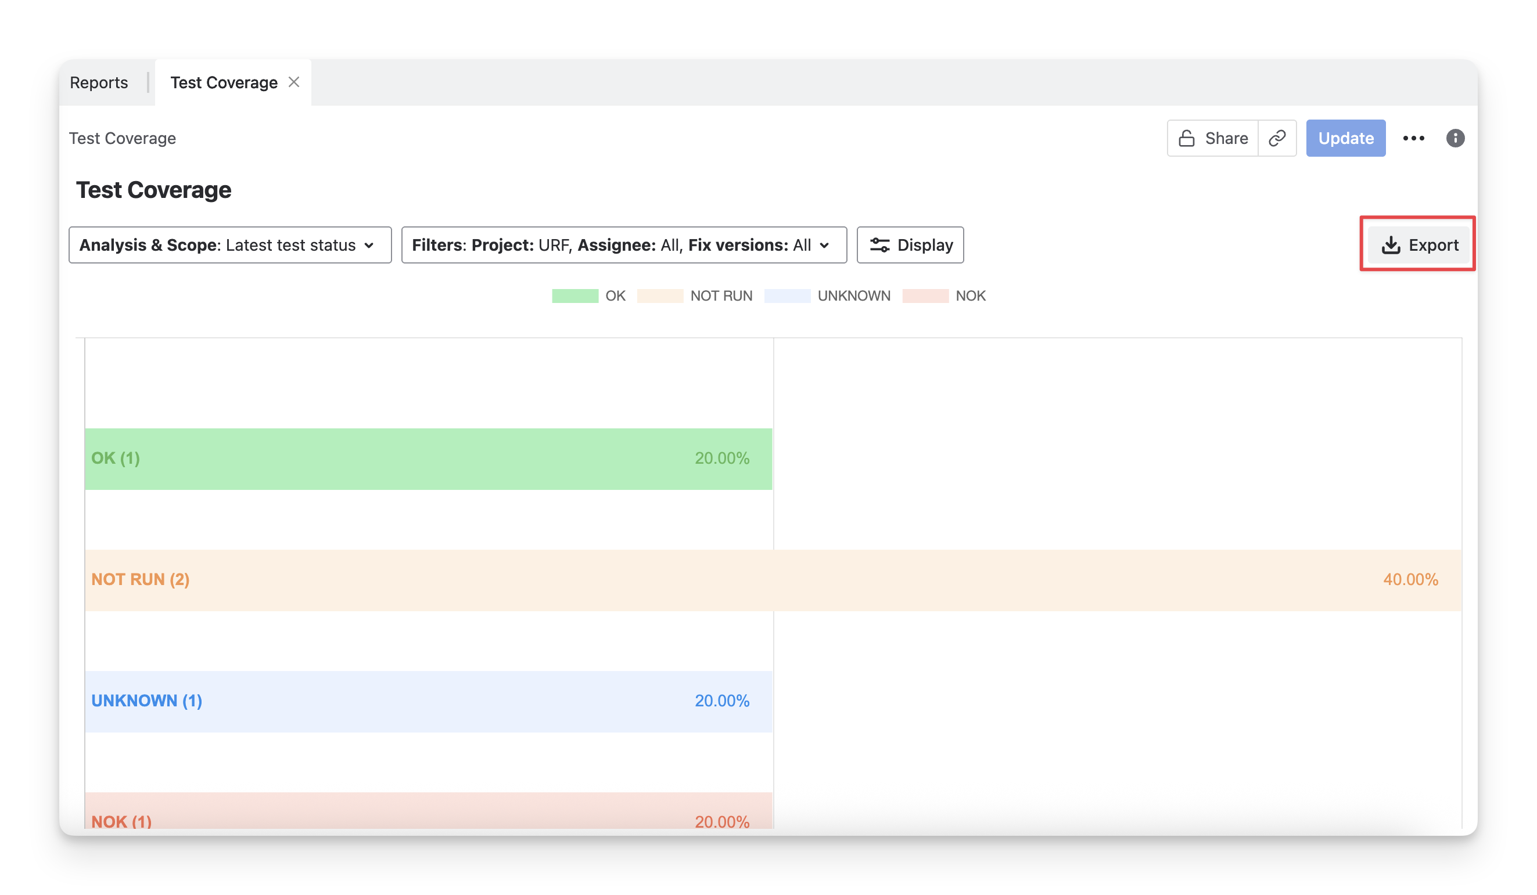The image size is (1537, 895).
Task: Expand the Analysis & Scope dropdown
Action: click(230, 245)
